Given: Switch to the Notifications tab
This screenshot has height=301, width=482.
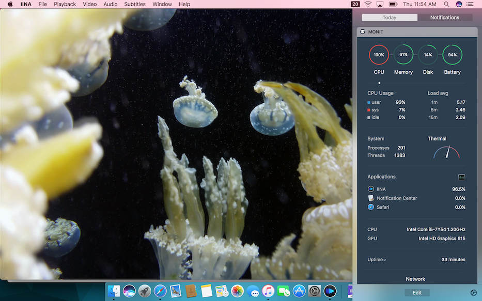Looking at the screenshot, I should click(445, 18).
